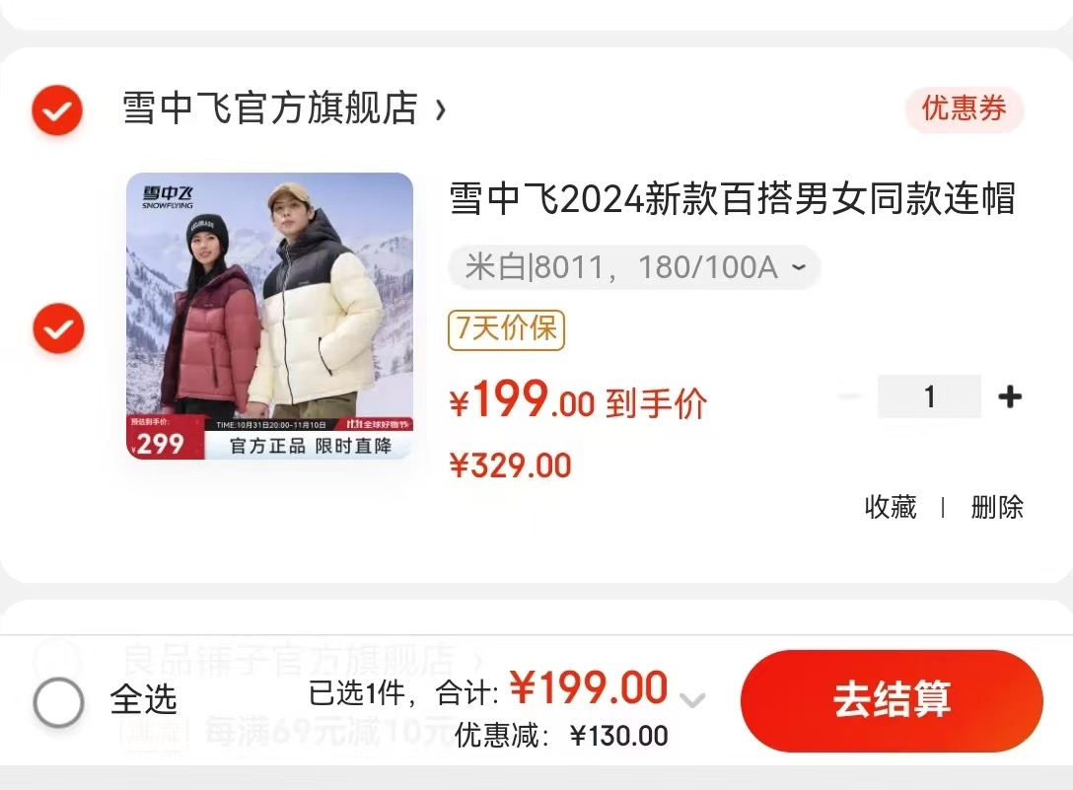Toggle the 全选 select-all radio button

point(58,701)
